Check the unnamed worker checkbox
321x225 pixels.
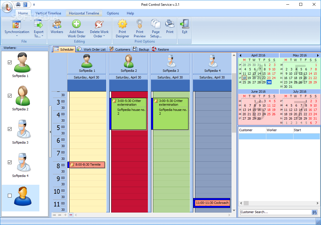point(10,196)
